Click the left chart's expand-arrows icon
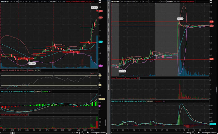 tap(77, 133)
